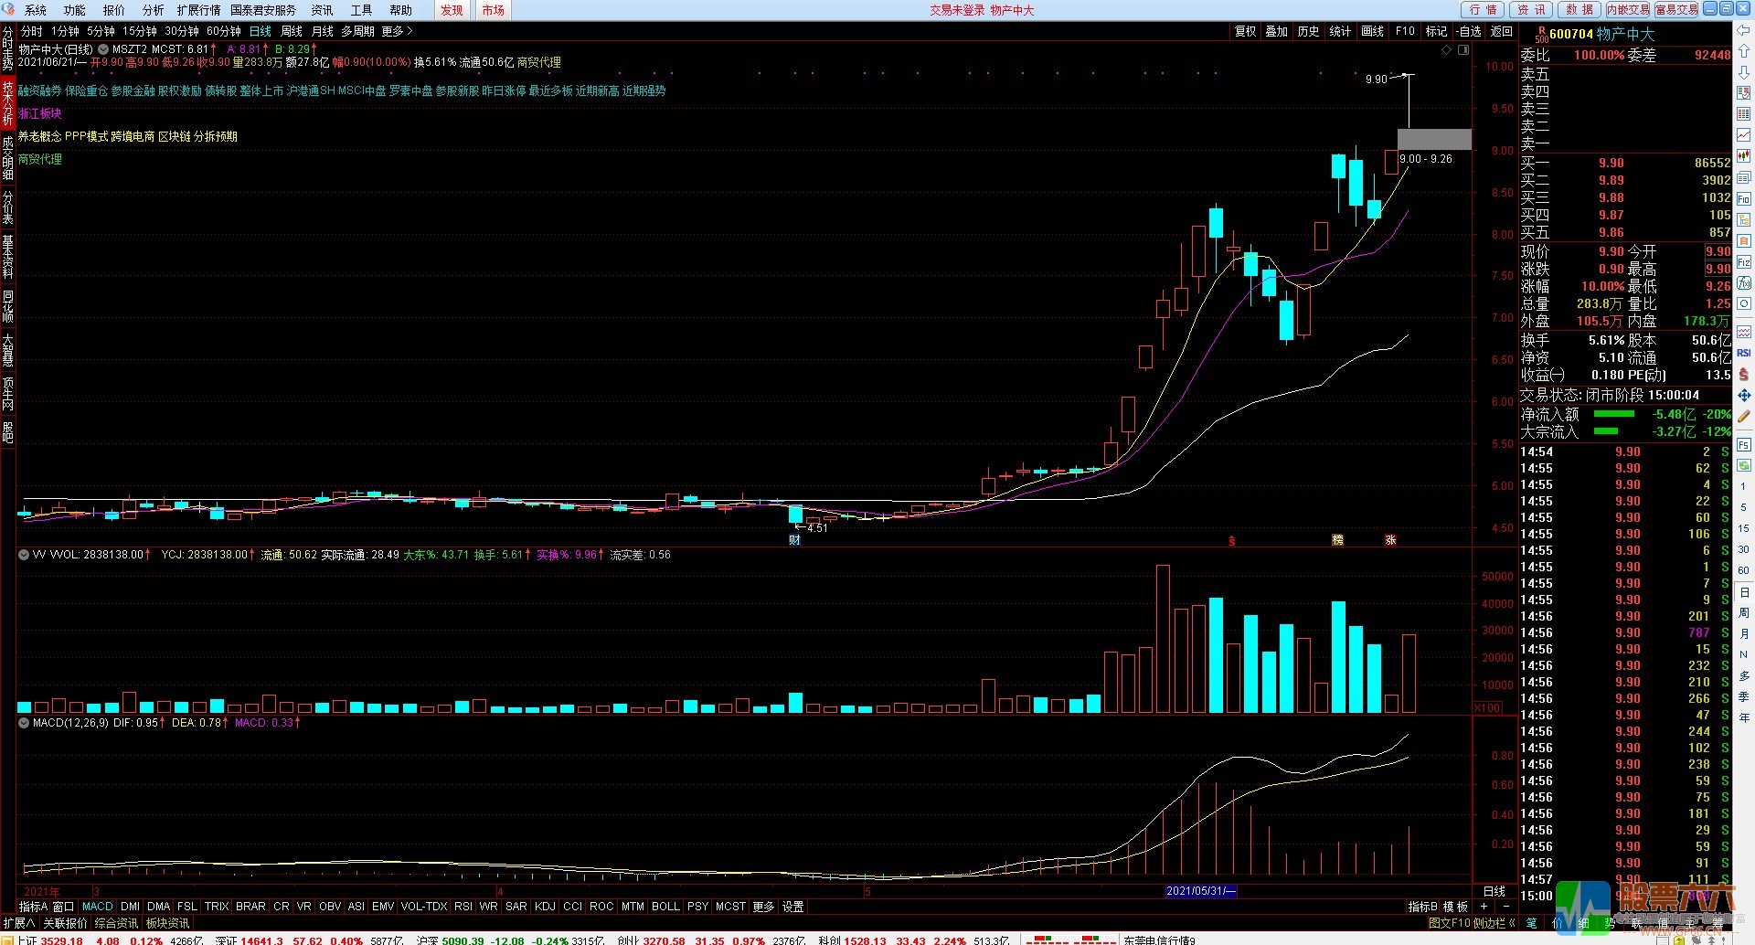Open the 扩展行情 menu
This screenshot has width=1755, height=945.
coord(198,10)
